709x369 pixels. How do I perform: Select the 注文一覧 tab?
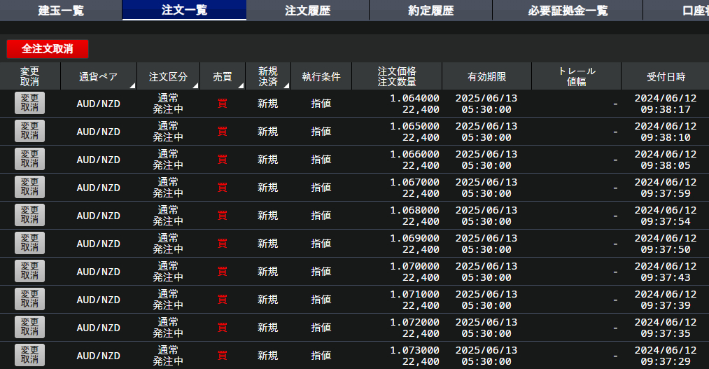tap(185, 10)
